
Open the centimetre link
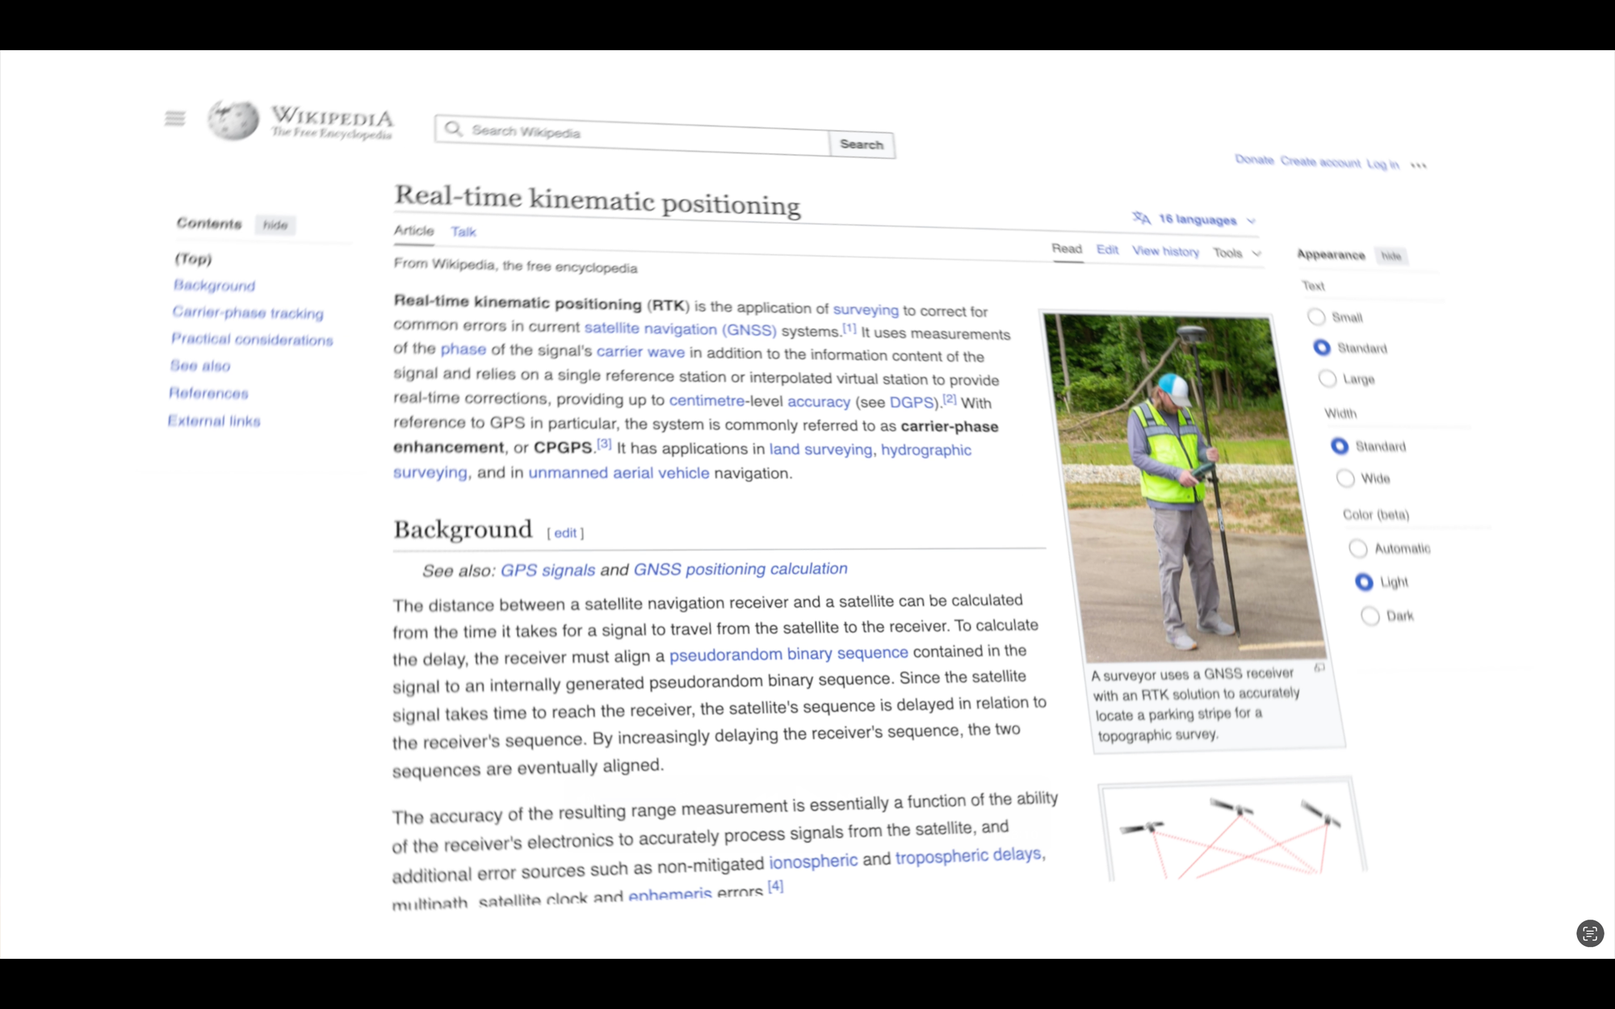click(707, 400)
